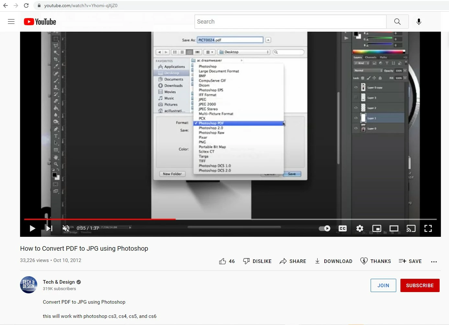The height and width of the screenshot is (325, 449).
Task: Open player settings gear
Action: coord(360,228)
